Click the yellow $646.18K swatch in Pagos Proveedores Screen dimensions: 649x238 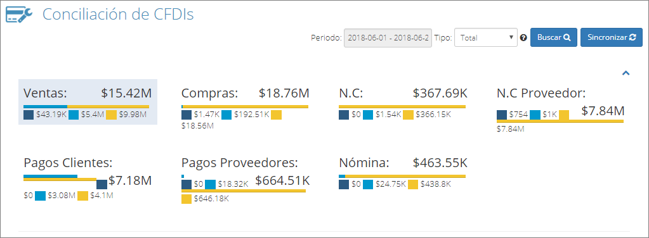187,199
